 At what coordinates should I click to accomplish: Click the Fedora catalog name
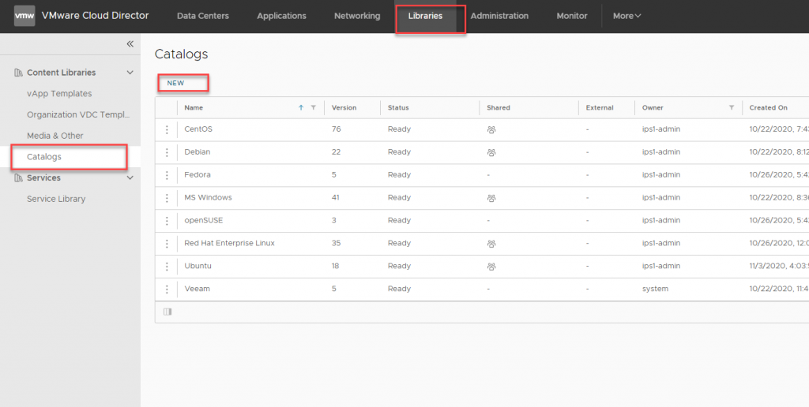point(198,174)
